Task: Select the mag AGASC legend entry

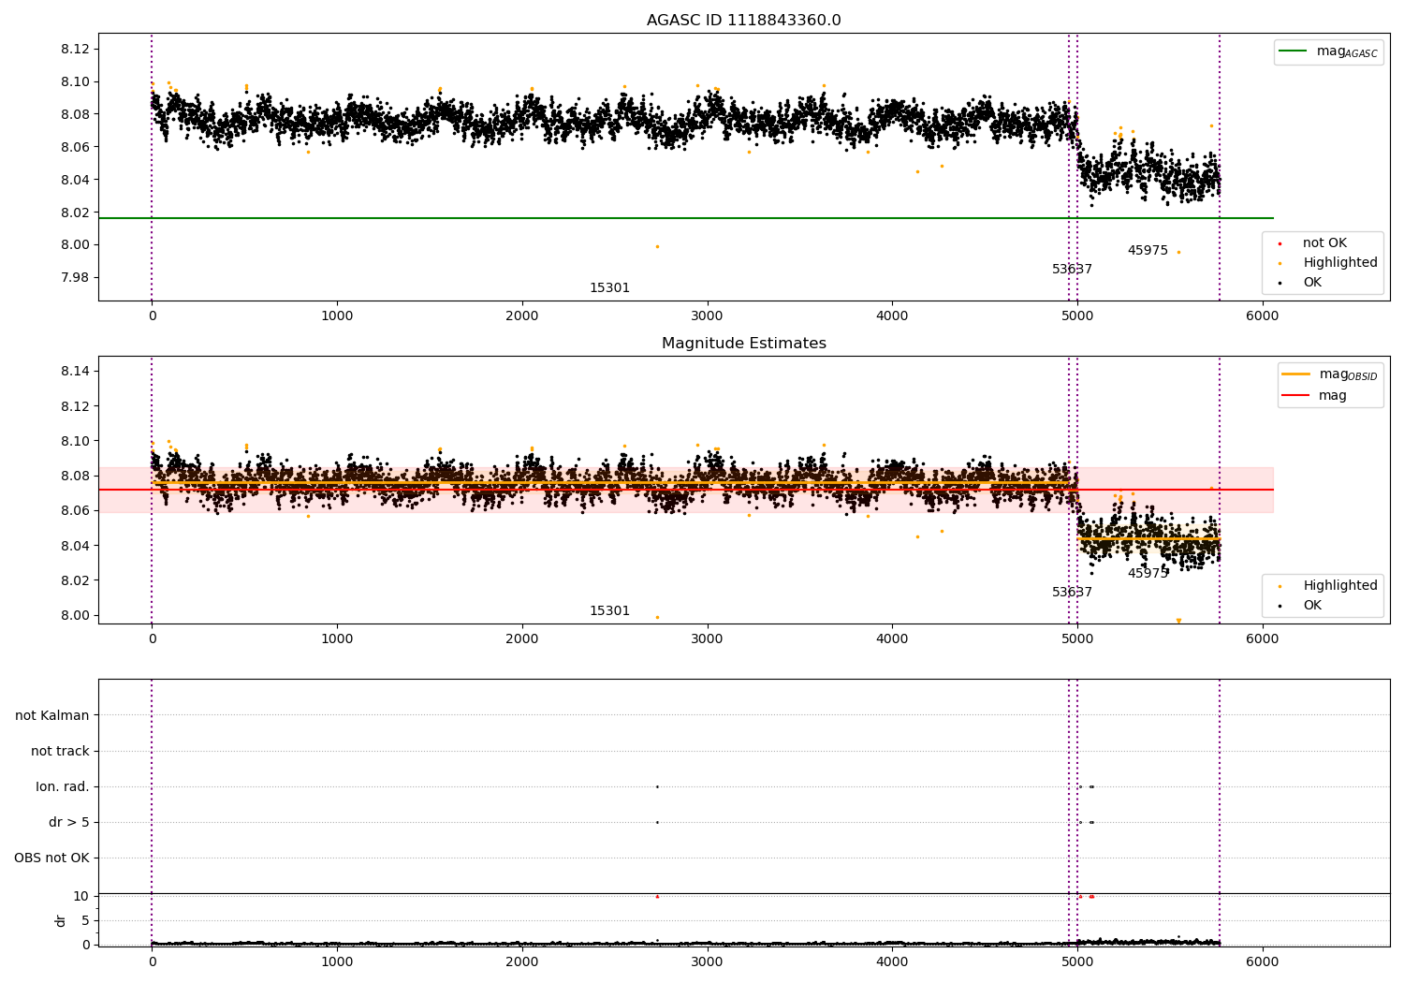Action: click(x=1328, y=51)
